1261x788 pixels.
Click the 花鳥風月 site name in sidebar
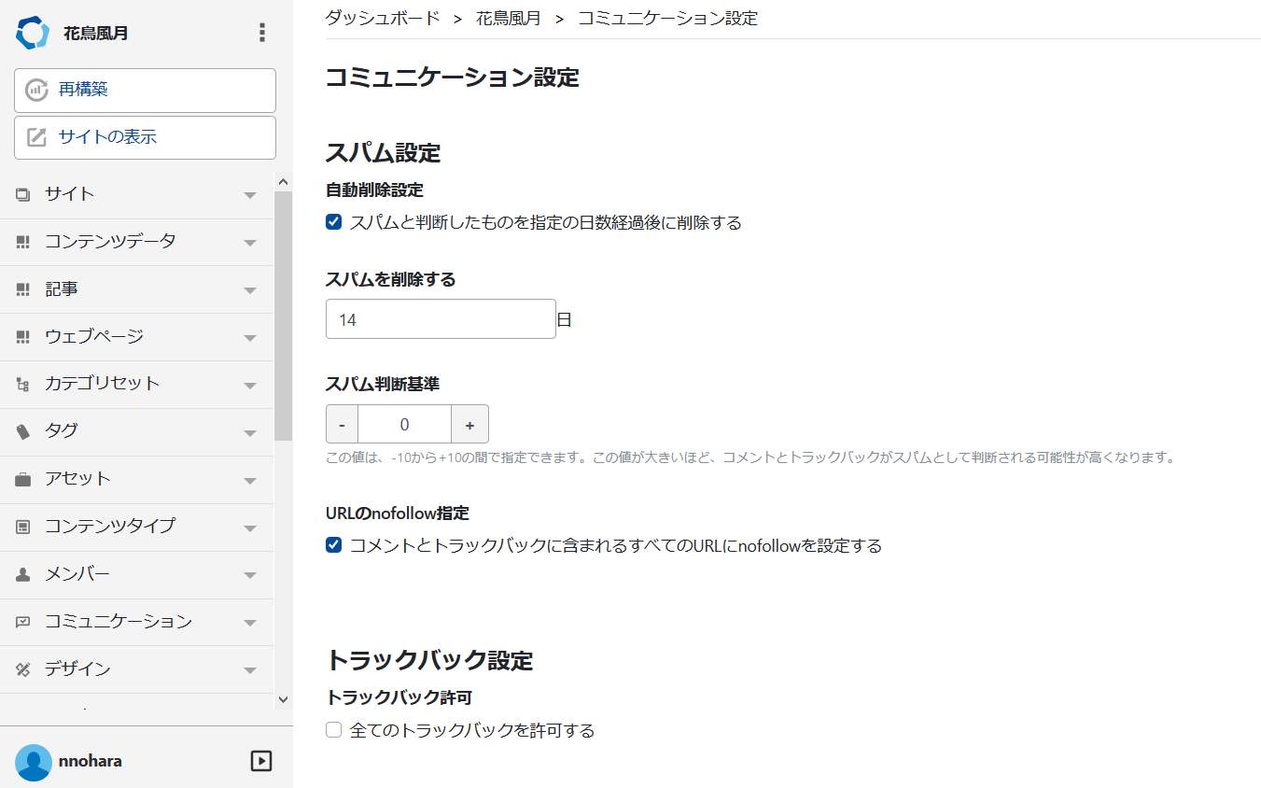(x=95, y=34)
